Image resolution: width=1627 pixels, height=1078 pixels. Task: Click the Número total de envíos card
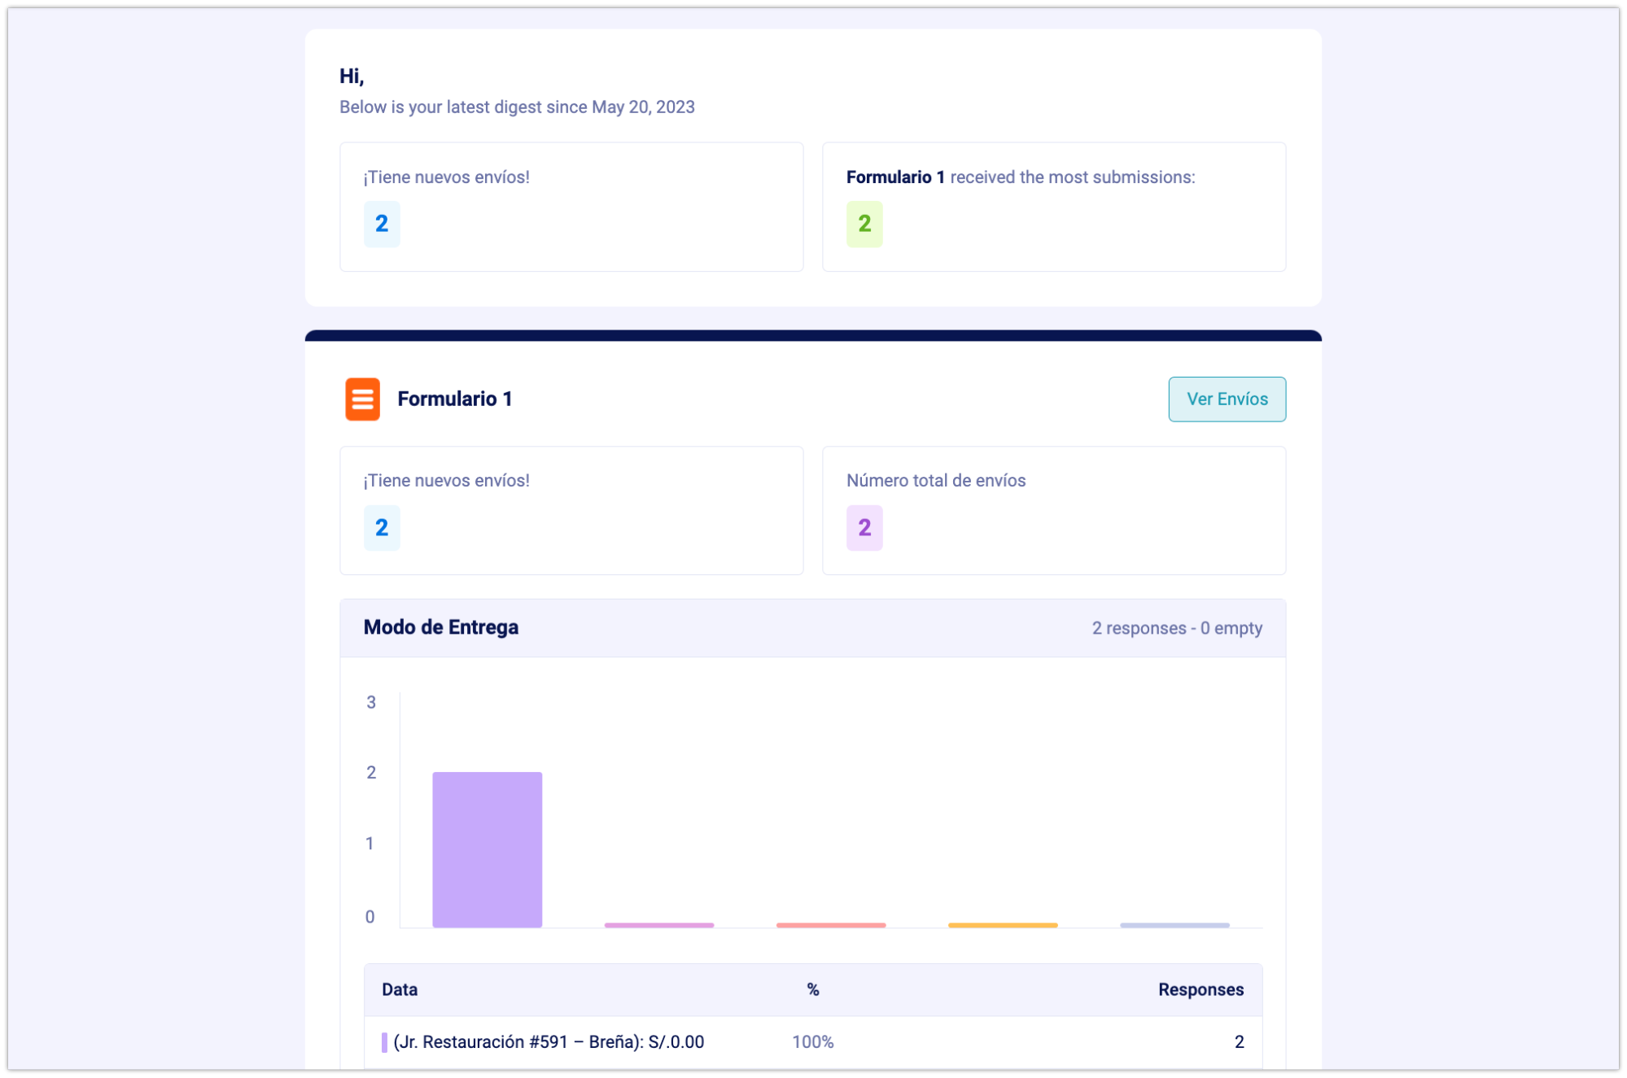pos(1053,510)
